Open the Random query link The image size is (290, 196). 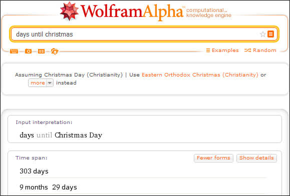pyautogui.click(x=264, y=50)
